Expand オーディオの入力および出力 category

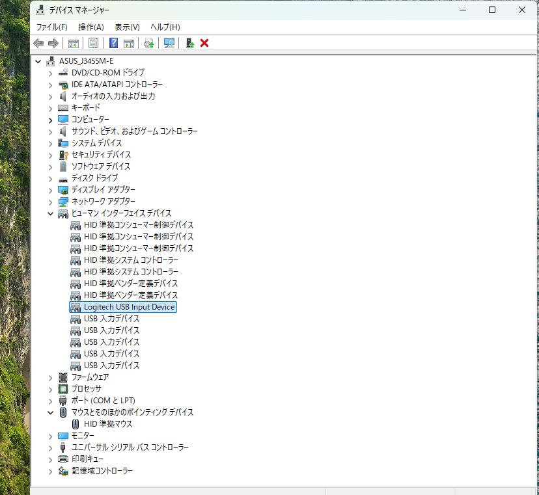point(51,97)
